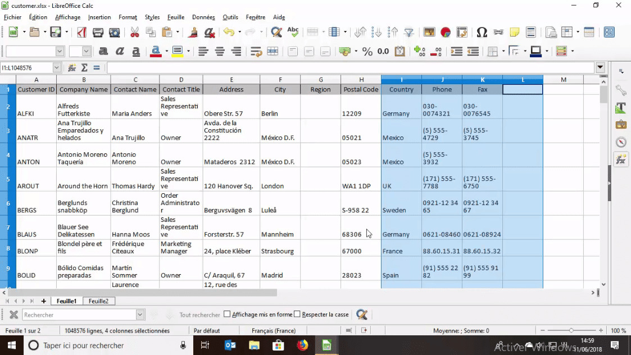Insert a comment with the note icon
The image size is (631, 355).
pyautogui.click(x=514, y=32)
